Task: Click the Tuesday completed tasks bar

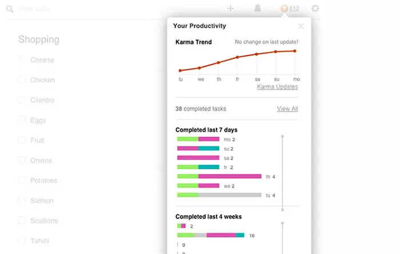Action: coord(219,195)
